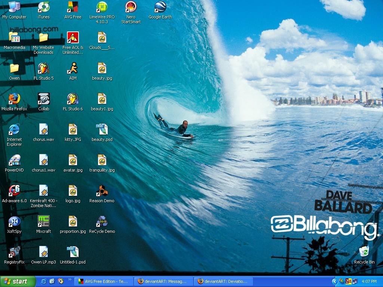Select the PowerDVD shortcut

point(14,163)
